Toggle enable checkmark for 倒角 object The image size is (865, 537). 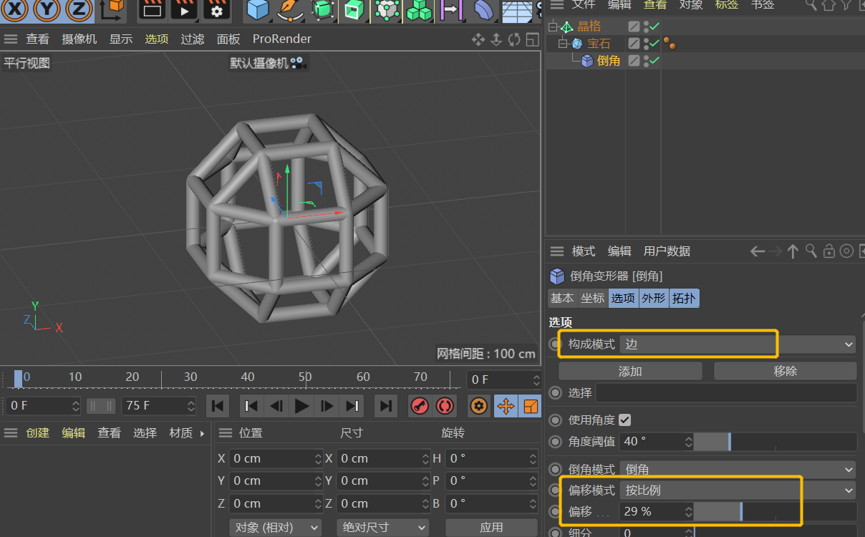654,61
